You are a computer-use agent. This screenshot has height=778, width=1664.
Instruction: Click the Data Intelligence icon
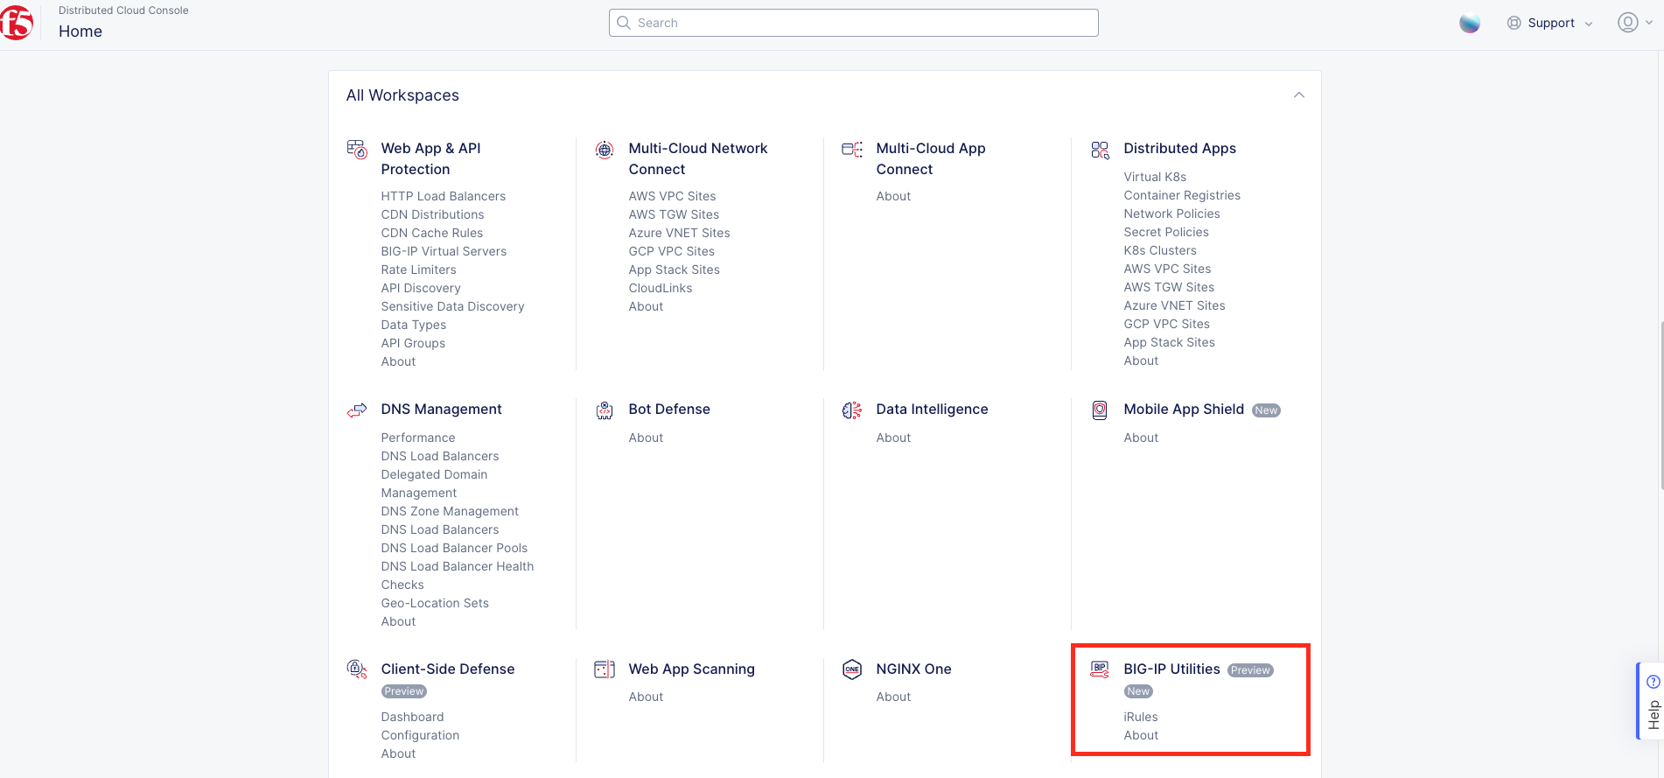point(852,410)
